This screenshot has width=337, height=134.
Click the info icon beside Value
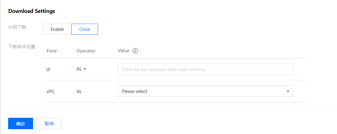pyautogui.click(x=135, y=51)
